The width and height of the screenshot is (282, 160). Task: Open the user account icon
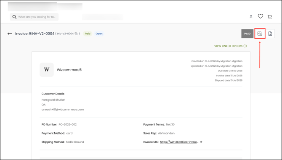coord(251,17)
